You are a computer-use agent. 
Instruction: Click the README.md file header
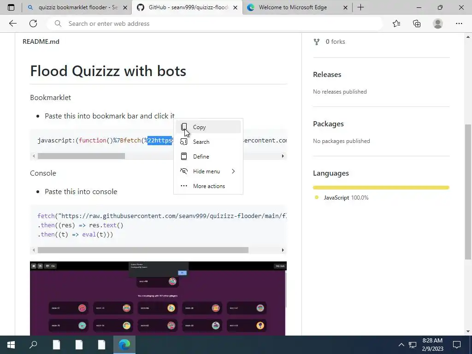click(x=41, y=41)
